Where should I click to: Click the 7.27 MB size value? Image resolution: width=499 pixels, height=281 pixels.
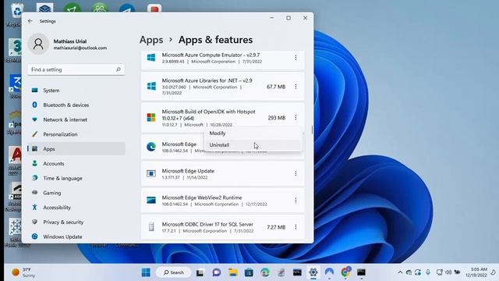pyautogui.click(x=276, y=227)
